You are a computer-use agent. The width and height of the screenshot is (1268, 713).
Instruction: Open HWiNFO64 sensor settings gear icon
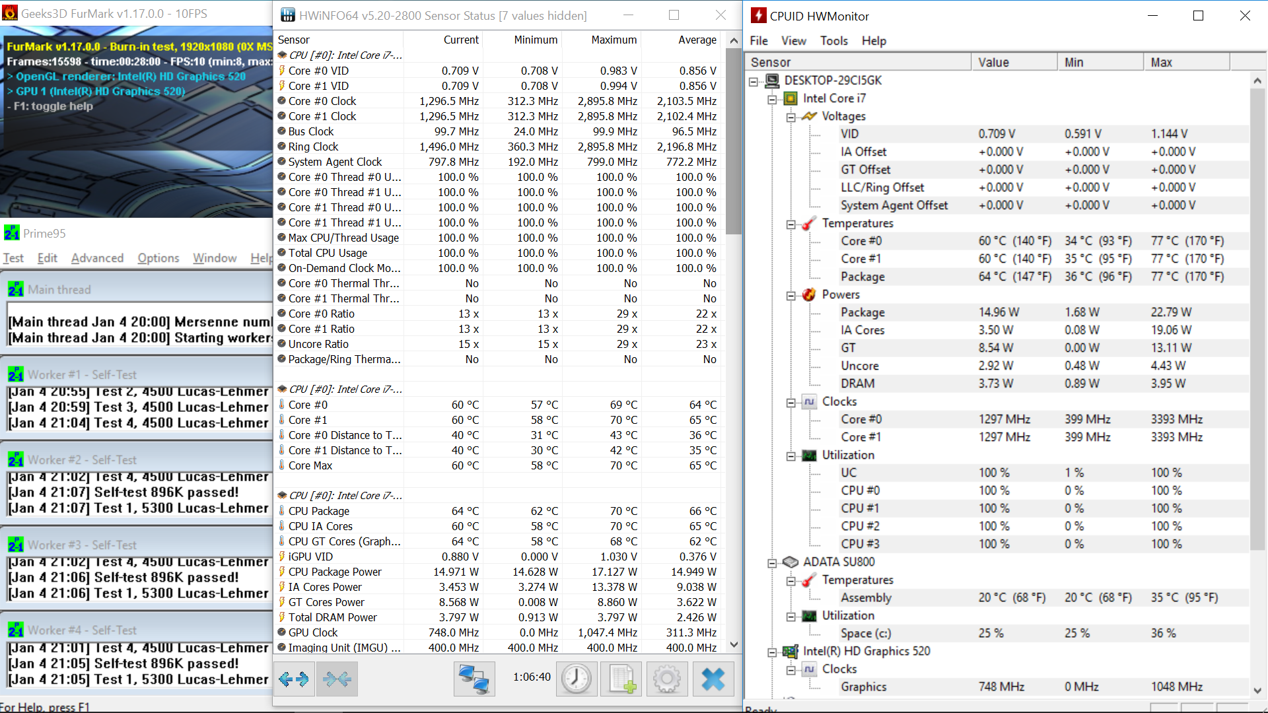coord(667,679)
